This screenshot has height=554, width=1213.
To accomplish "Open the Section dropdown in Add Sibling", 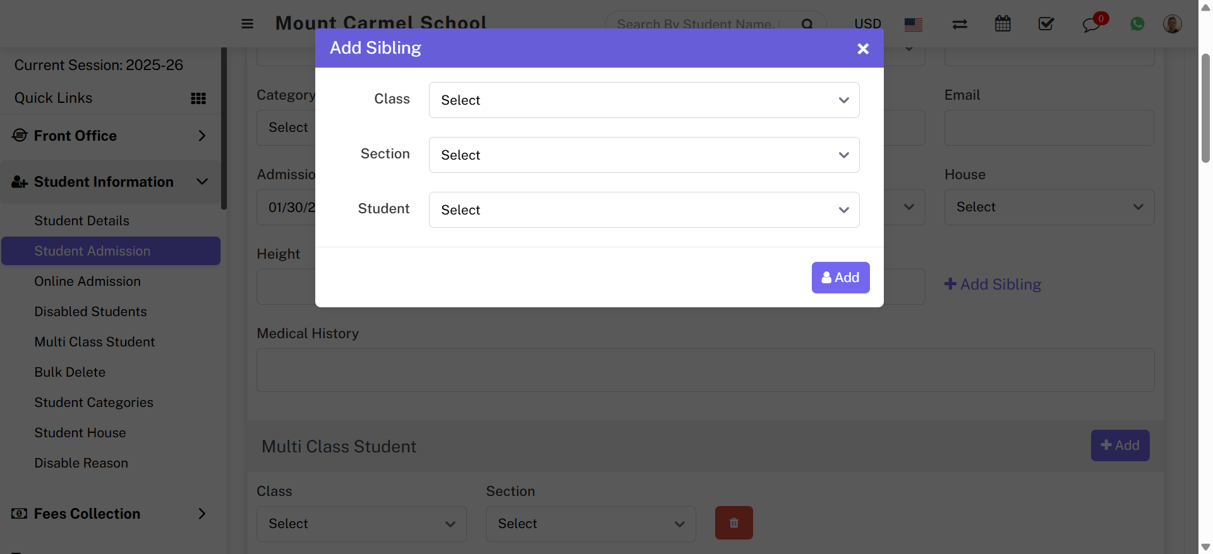I will pyautogui.click(x=644, y=155).
